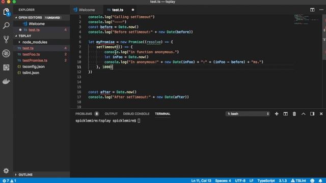
Task: Click the Problems count badge 8
Action: 96,114
